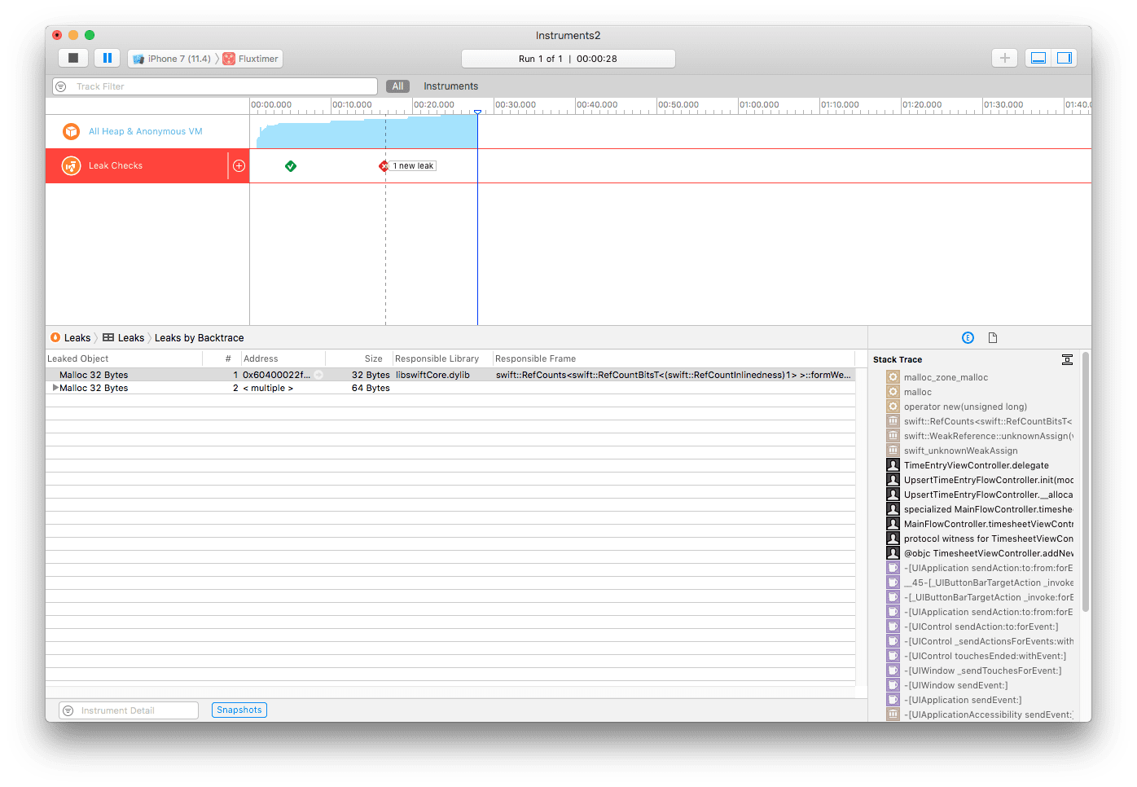This screenshot has height=787, width=1137.
Task: Click the plus icon on the Leak Checks track
Action: (239, 165)
